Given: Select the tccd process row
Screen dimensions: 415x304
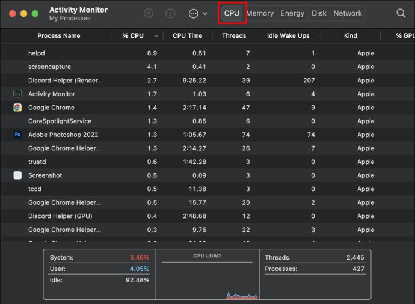Looking at the screenshot, I should point(207,189).
